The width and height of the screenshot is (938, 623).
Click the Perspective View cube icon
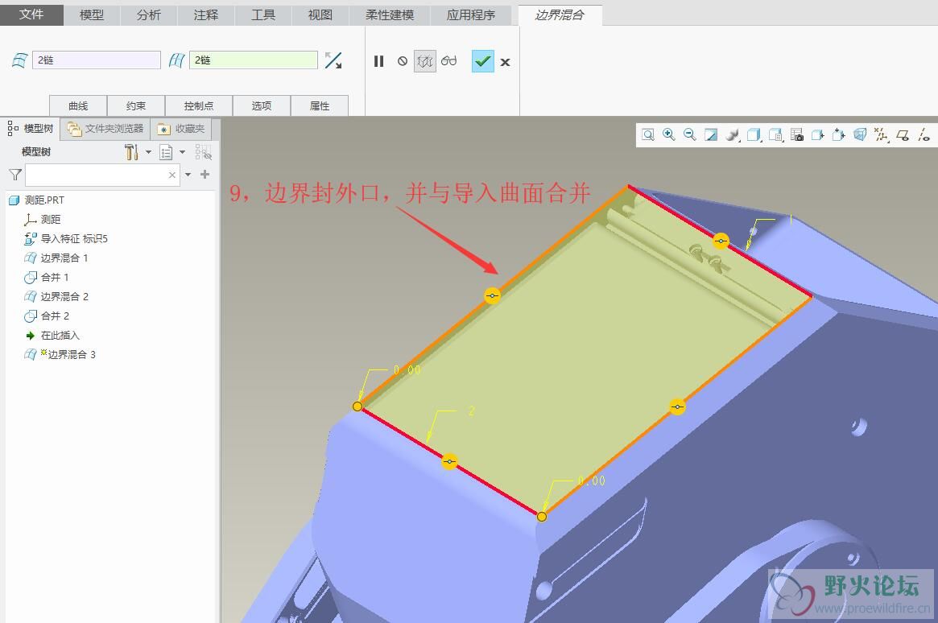pyautogui.click(x=860, y=135)
